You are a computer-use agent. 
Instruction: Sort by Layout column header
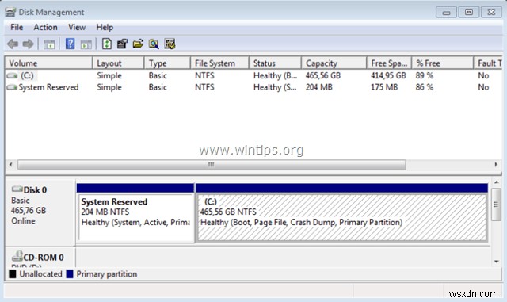[x=118, y=63]
